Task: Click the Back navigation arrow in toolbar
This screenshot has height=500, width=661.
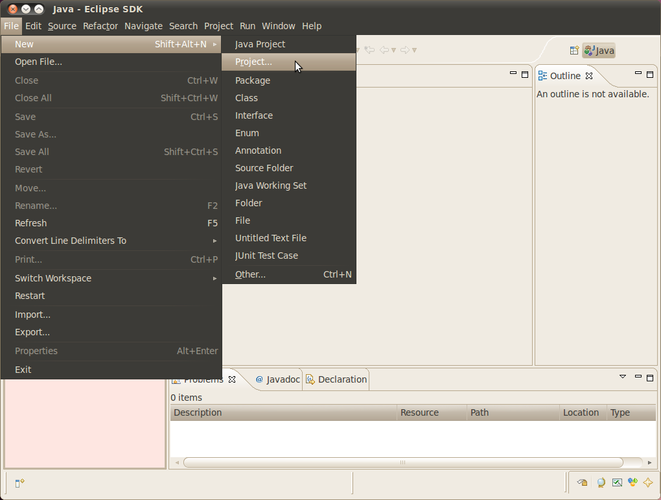Action: [384, 50]
